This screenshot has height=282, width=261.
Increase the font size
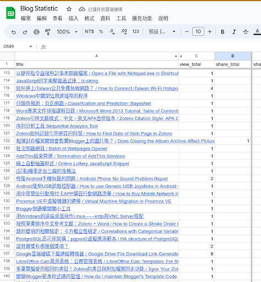click(210, 32)
